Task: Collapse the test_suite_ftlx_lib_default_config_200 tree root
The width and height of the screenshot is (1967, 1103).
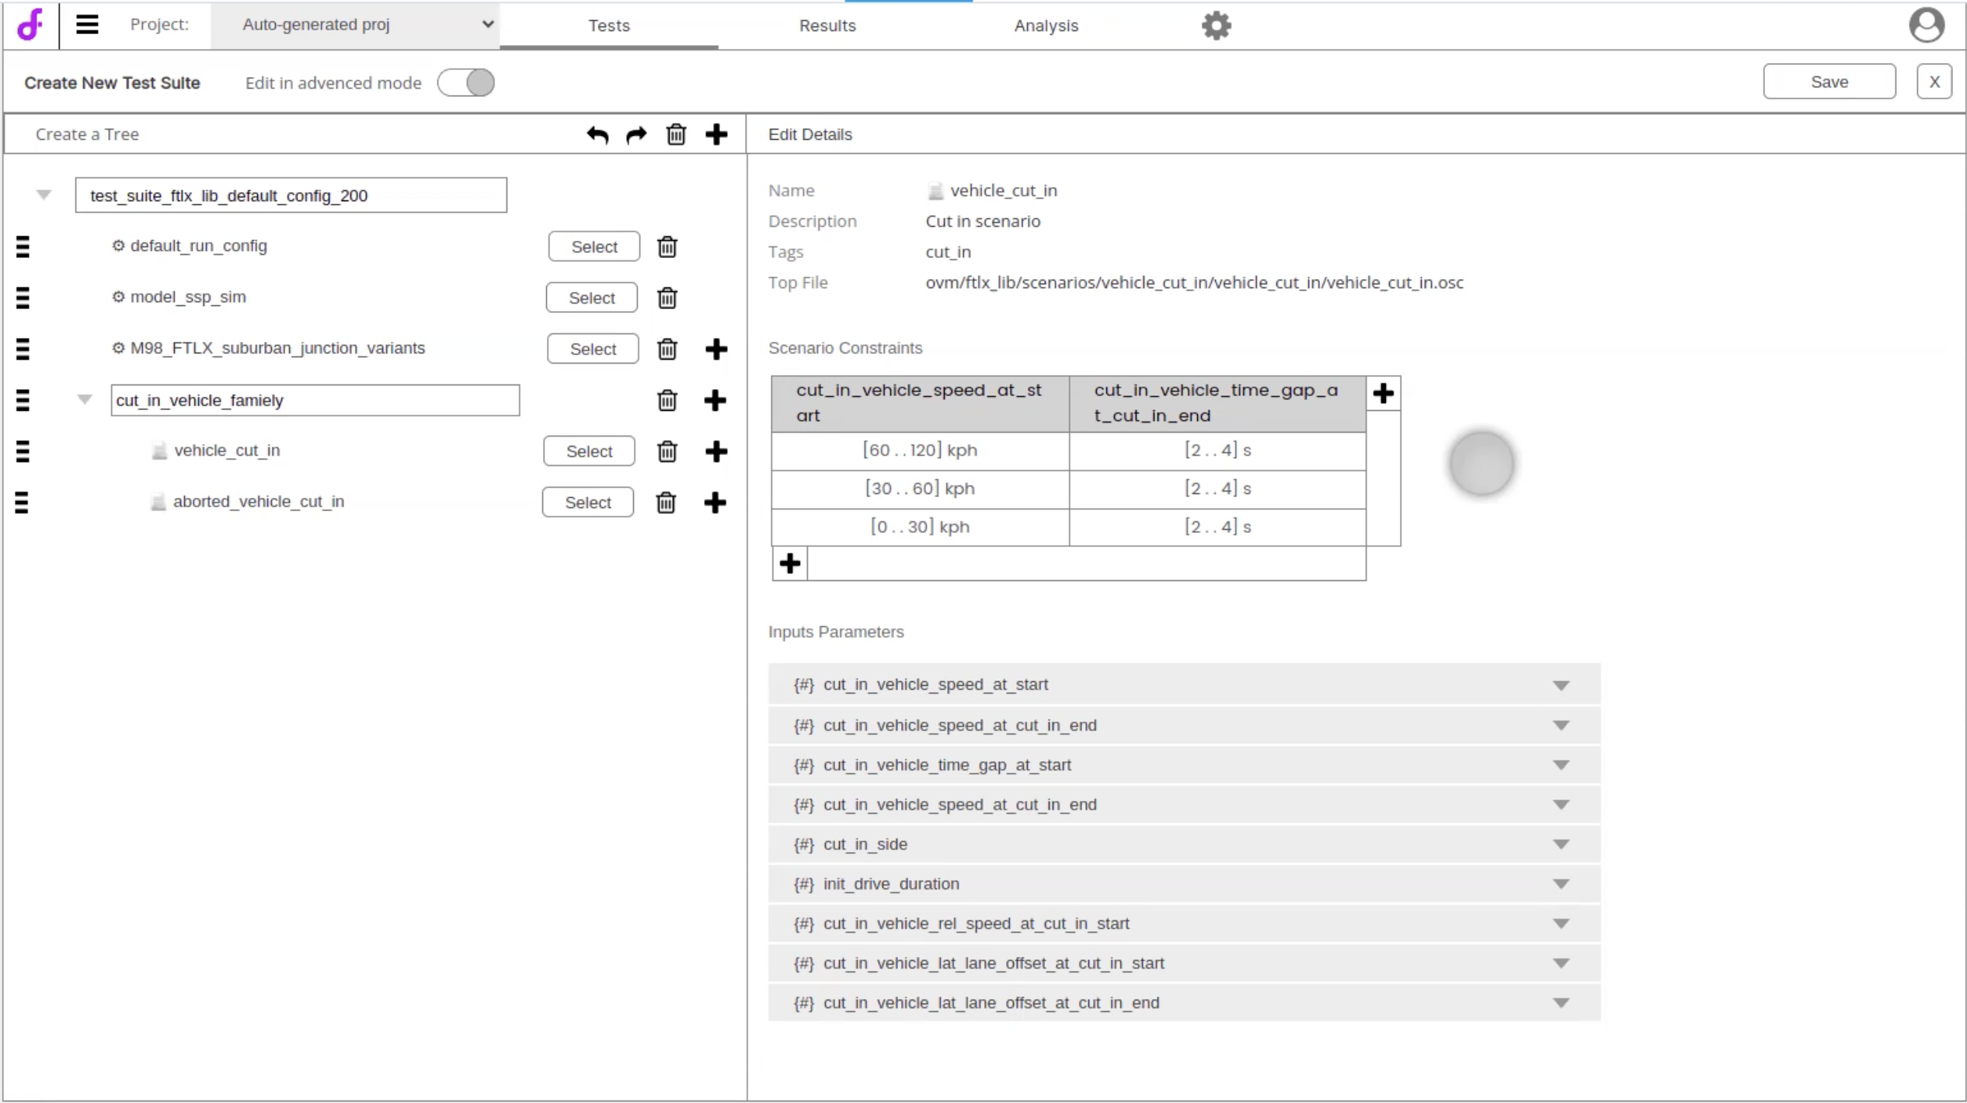Action: coord(44,195)
